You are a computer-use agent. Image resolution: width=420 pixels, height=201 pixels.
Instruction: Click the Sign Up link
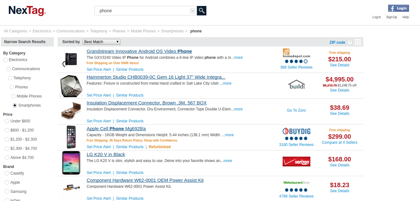click(x=392, y=17)
